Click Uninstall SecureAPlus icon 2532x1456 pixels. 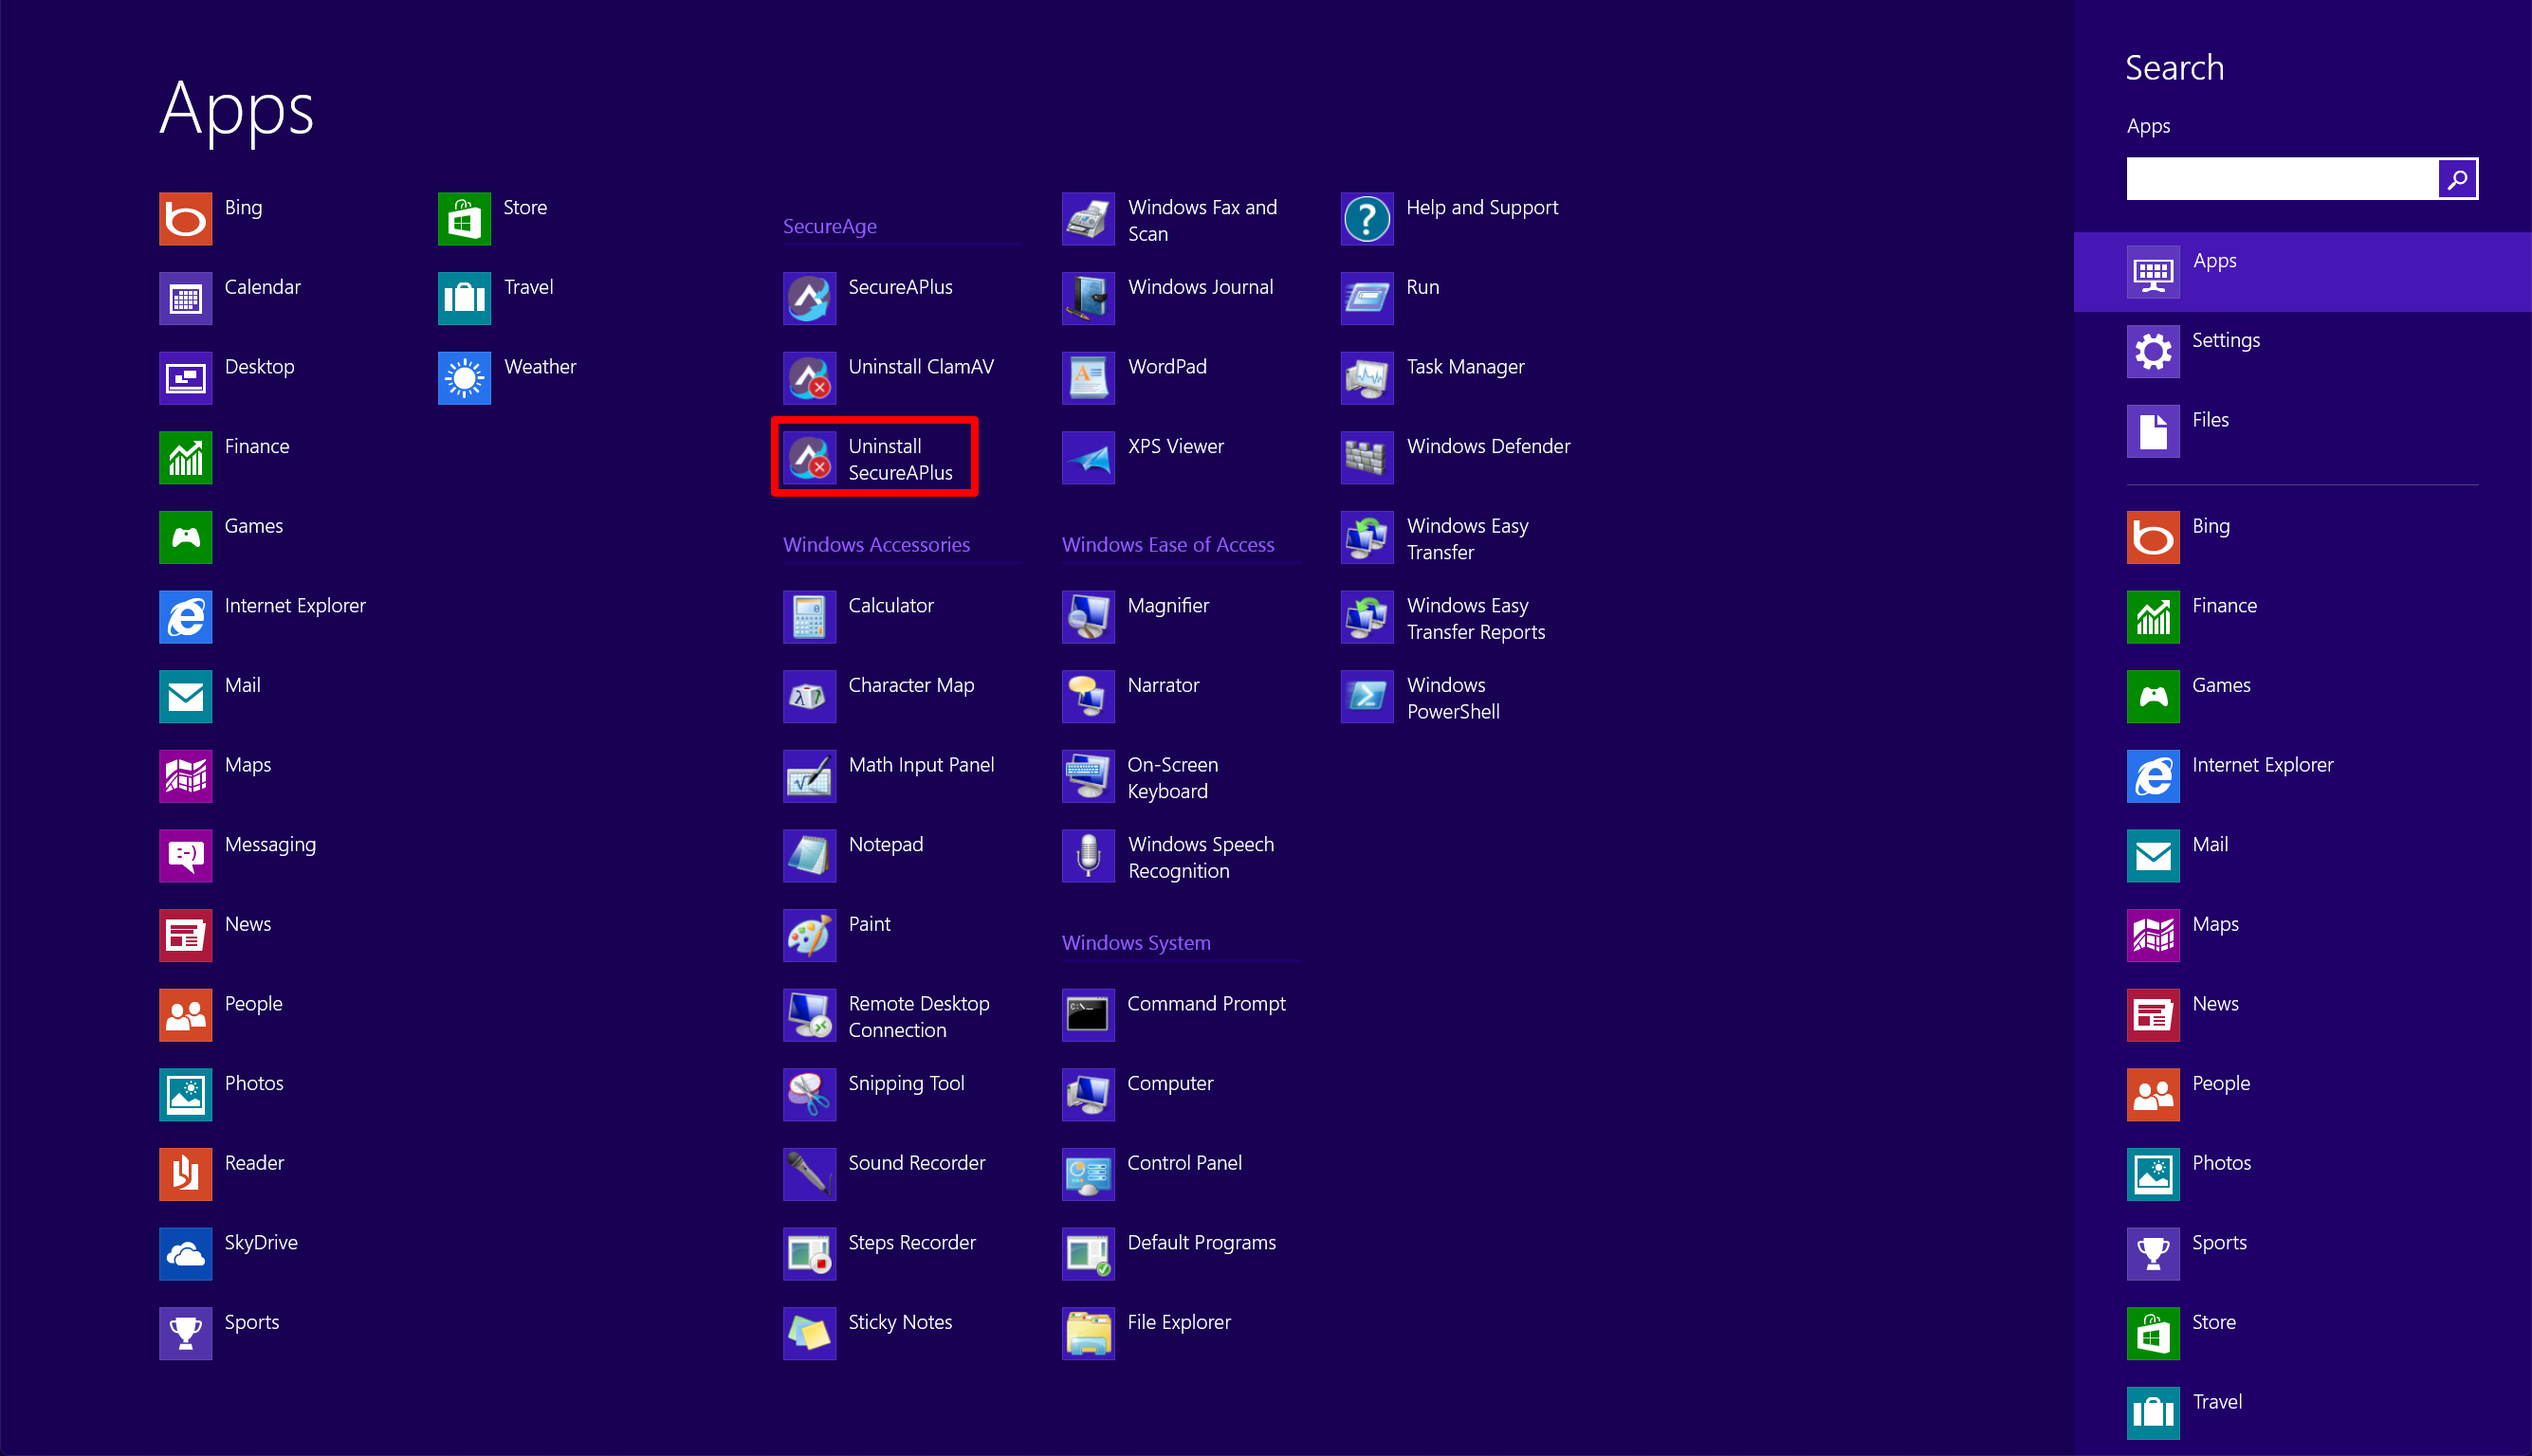pyautogui.click(x=808, y=457)
